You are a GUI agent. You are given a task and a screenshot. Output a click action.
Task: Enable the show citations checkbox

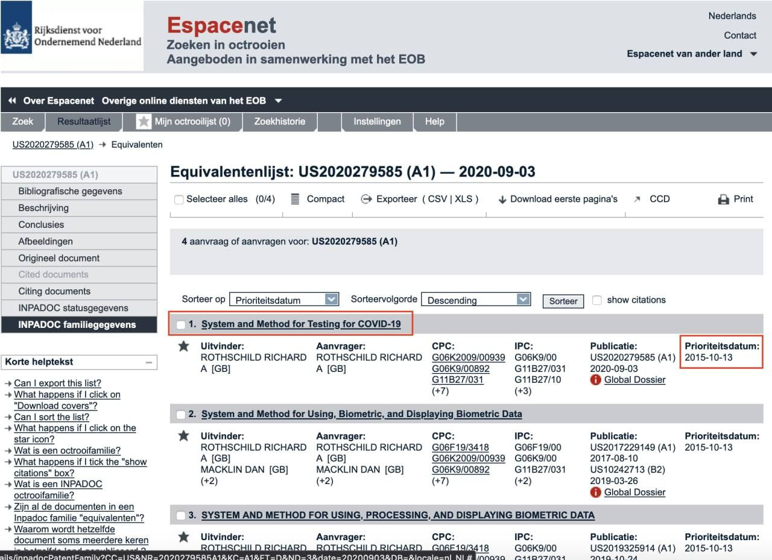[x=597, y=300]
